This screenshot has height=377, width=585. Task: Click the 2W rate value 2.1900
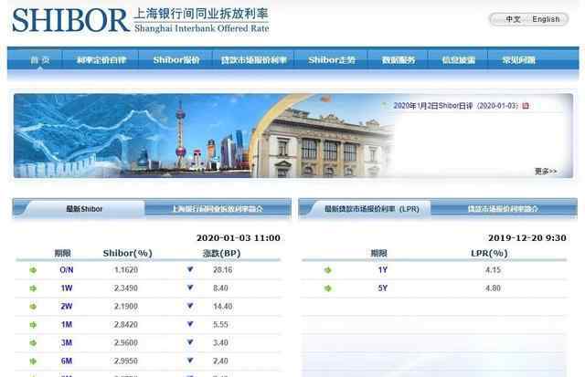tap(126, 306)
